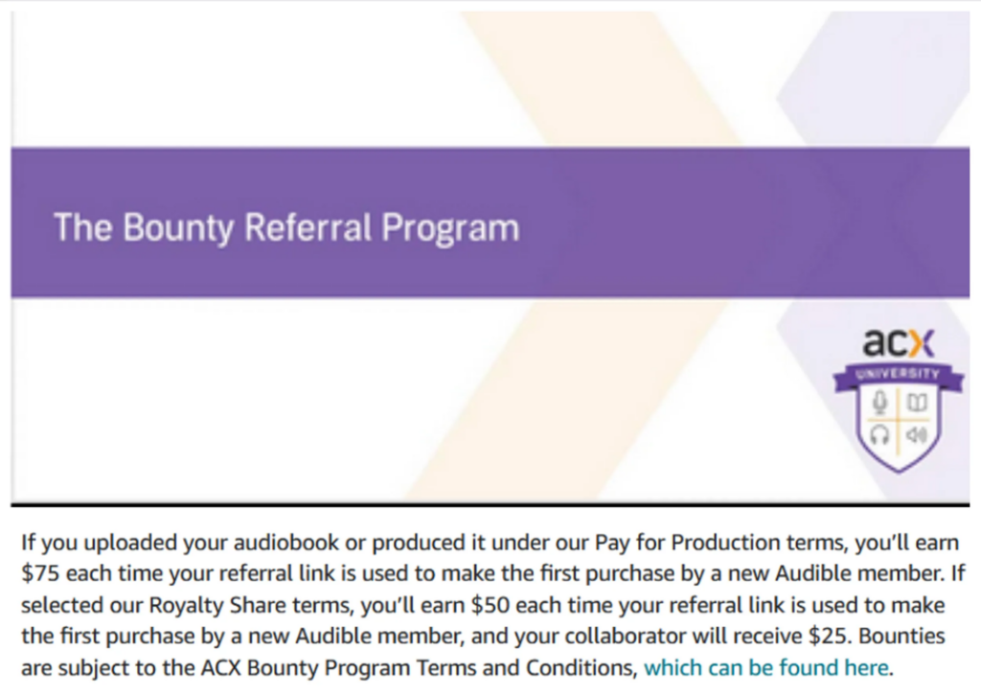Click the open book icon in the shield
Image resolution: width=981 pixels, height=696 pixels.
click(x=917, y=403)
